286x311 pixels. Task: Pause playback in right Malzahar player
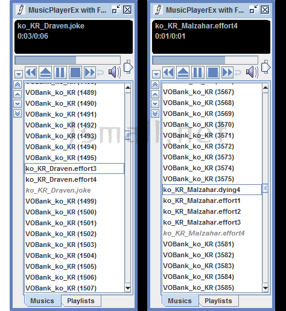[198, 72]
